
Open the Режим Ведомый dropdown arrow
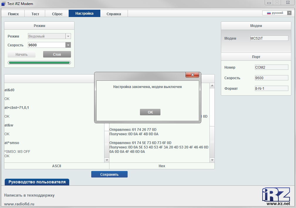click(68, 36)
